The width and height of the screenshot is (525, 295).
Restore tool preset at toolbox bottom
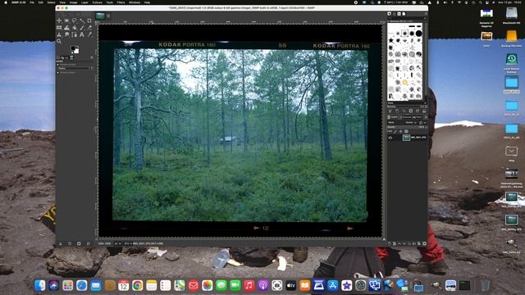click(70, 243)
